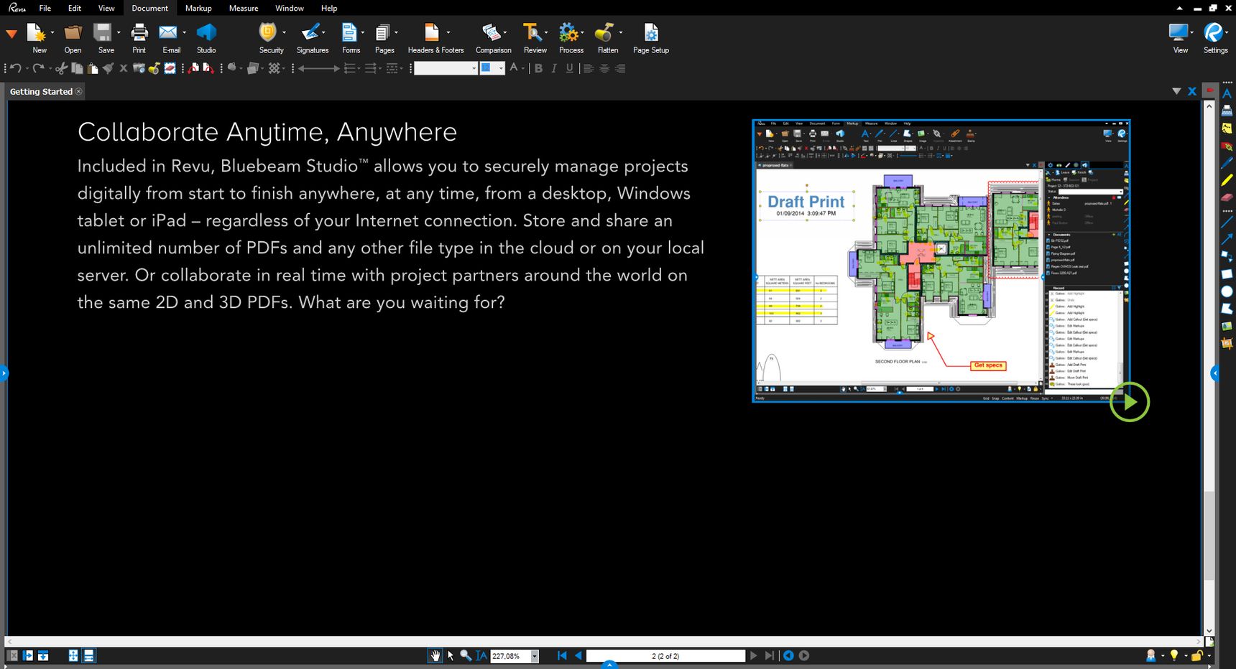Toggle Bold text formatting
1236x669 pixels.
[538, 68]
